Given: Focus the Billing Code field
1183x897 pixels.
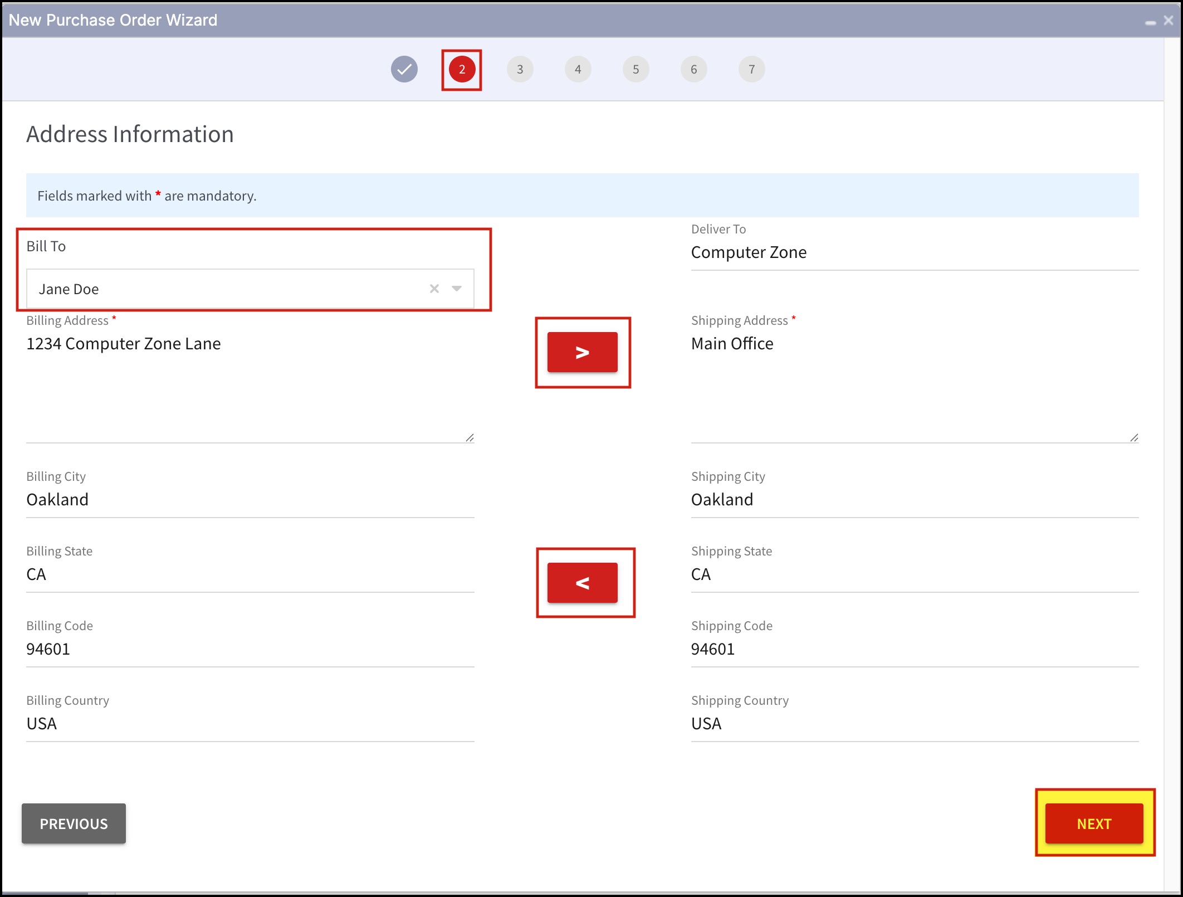Looking at the screenshot, I should 250,649.
